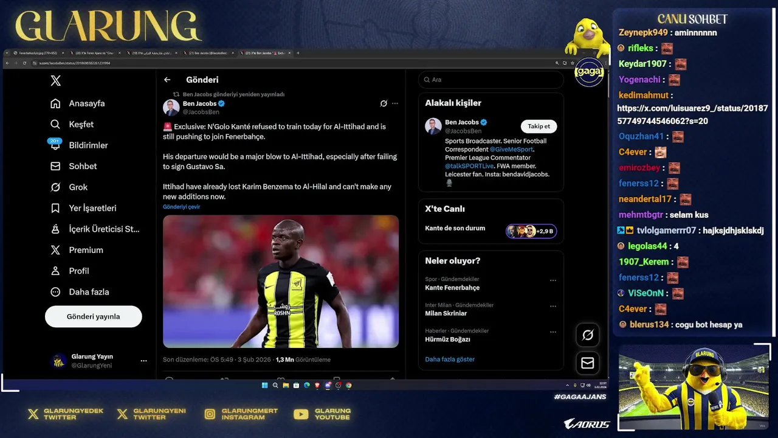Open the Milan Skriniar trend
The image size is (778, 438).
[446, 313]
